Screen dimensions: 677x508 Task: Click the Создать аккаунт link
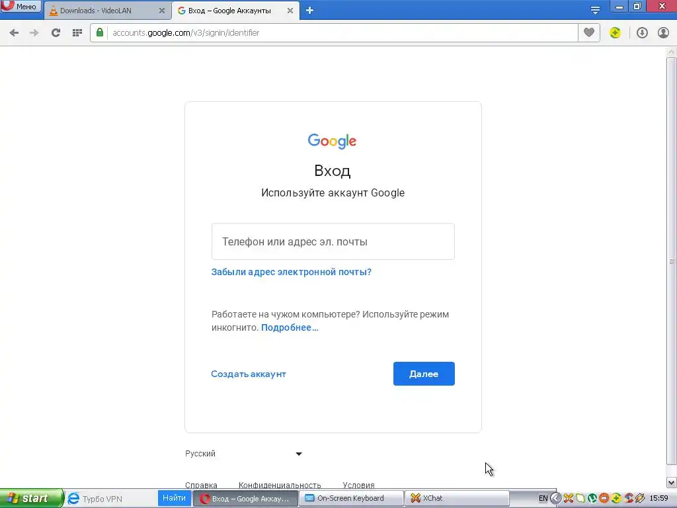(249, 374)
